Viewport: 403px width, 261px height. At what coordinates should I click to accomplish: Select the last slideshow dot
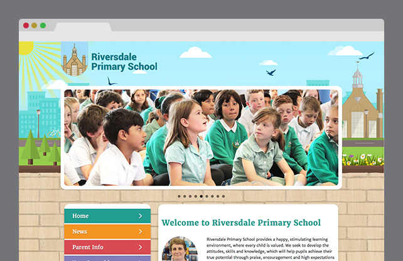223,196
